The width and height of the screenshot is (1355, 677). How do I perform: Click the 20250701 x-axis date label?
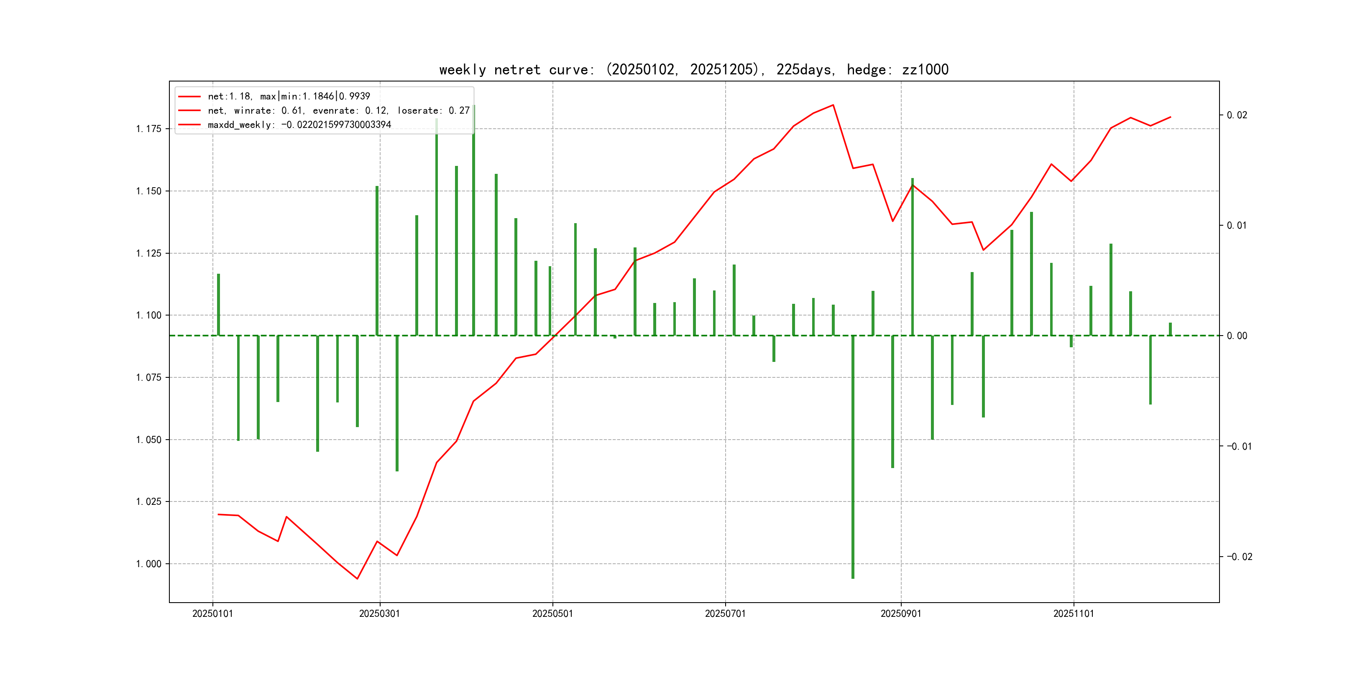[725, 613]
